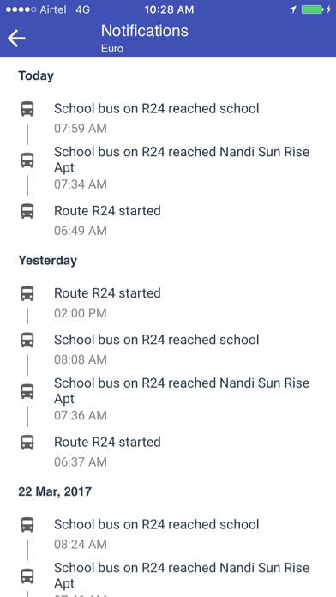Tap bus icon beside yesterday's 07:36 AM entry
Image resolution: width=336 pixels, height=597 pixels.
tap(27, 391)
